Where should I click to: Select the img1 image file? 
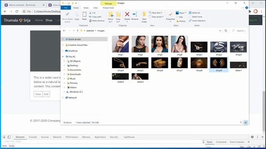[120, 46]
